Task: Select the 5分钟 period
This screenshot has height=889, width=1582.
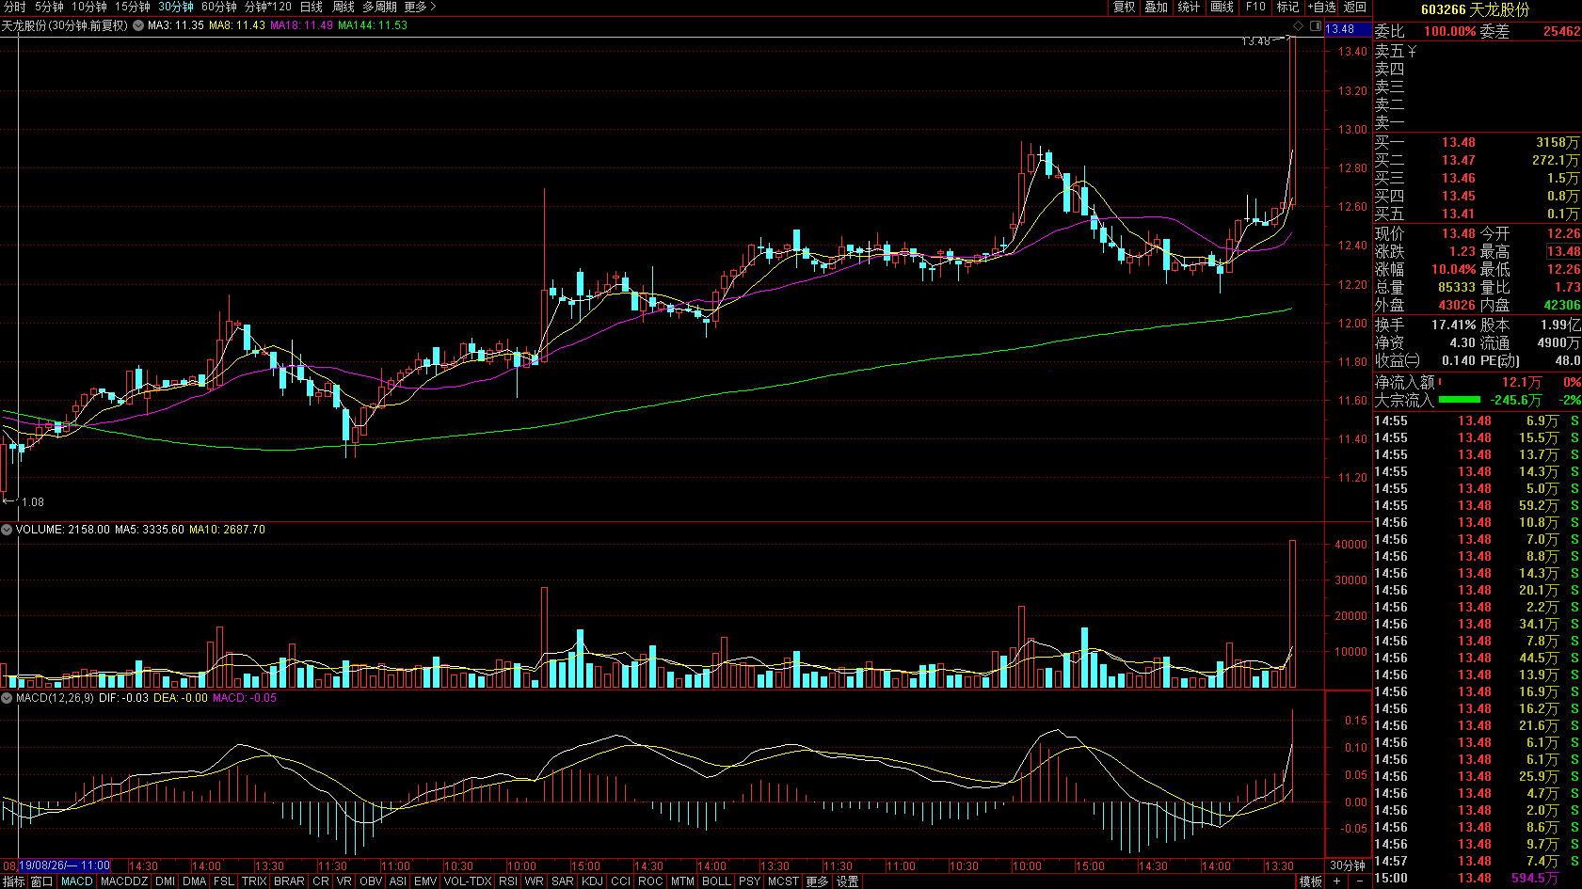Action: [x=49, y=7]
